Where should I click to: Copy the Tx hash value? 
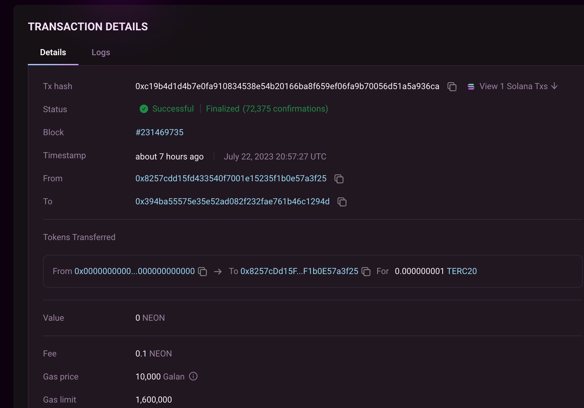452,87
